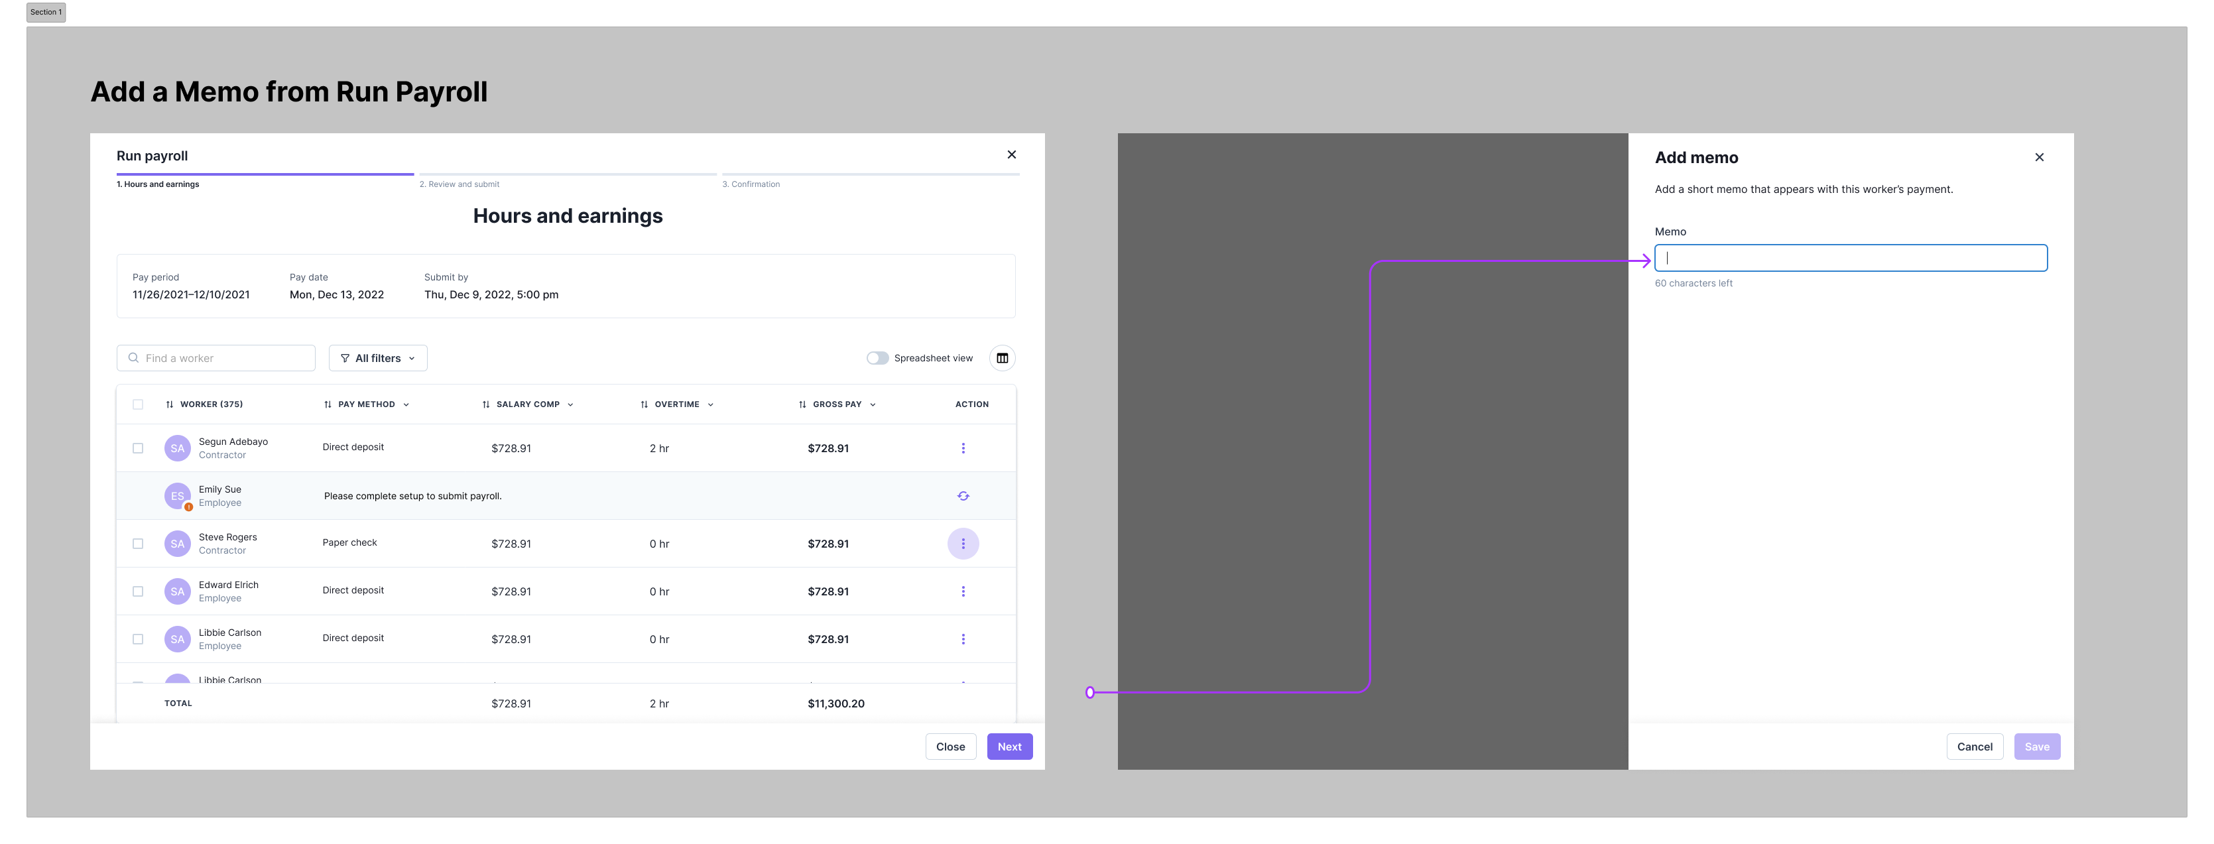Open Steve Rogers' three-dot action menu
The width and height of the screenshot is (2214, 844).
pos(963,543)
